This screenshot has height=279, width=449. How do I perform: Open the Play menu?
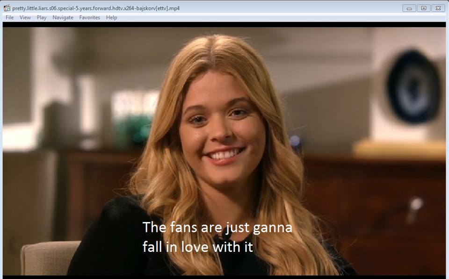tap(41, 17)
